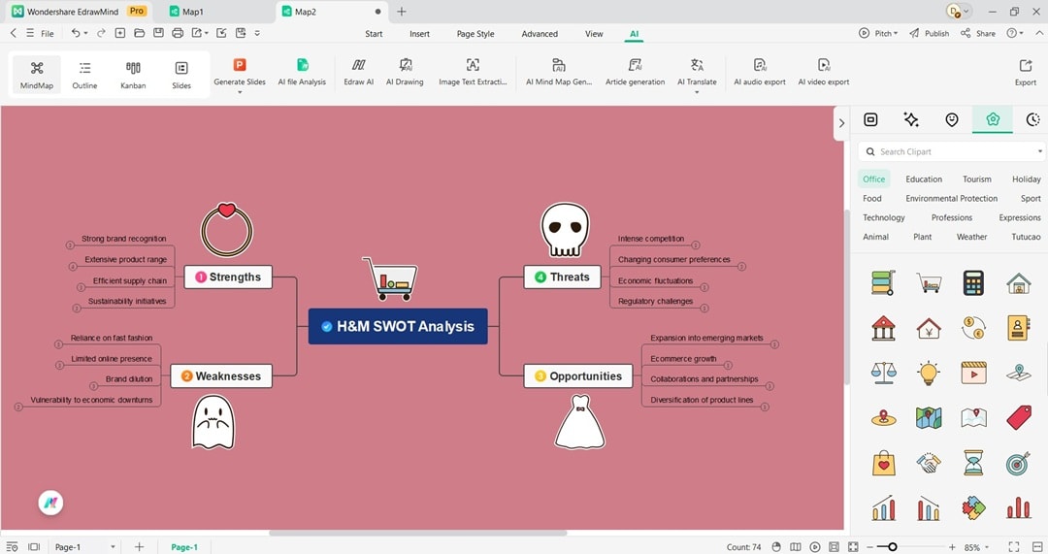Open the style format panel icon

[870, 119]
